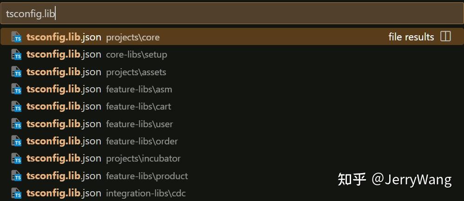The height and width of the screenshot is (201, 464).
Task: Open tsconfig.lib.json in feature-libs\cart
Action: click(64, 106)
